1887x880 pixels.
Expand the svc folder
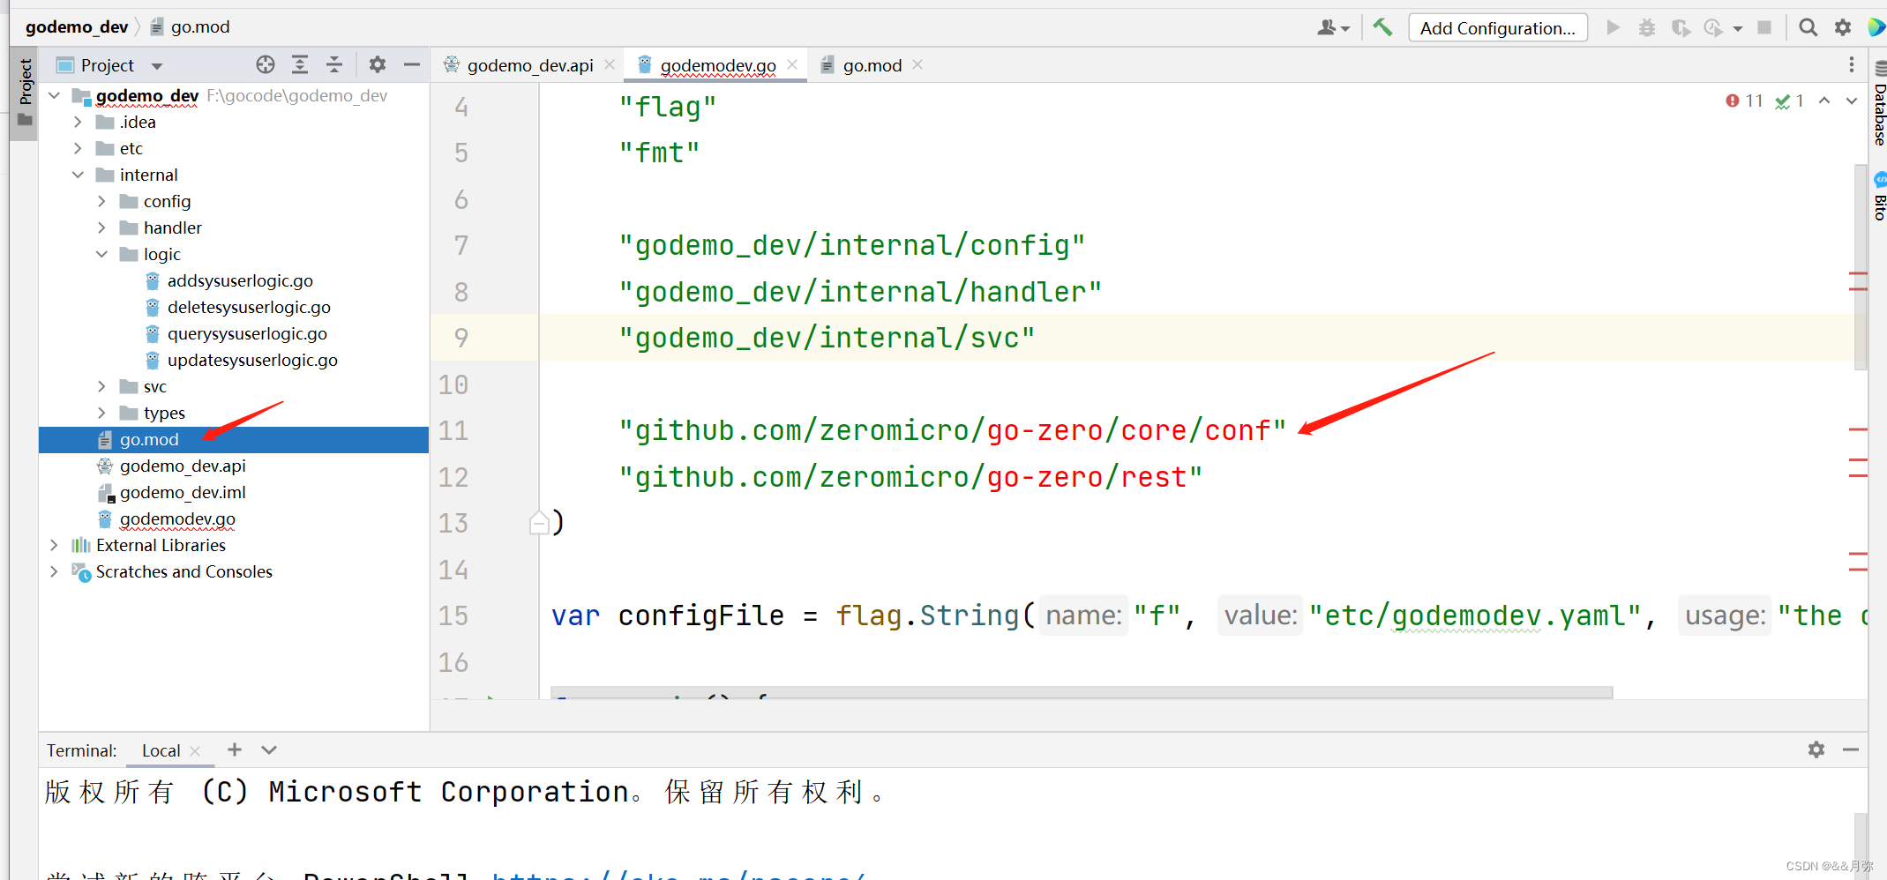[101, 386]
